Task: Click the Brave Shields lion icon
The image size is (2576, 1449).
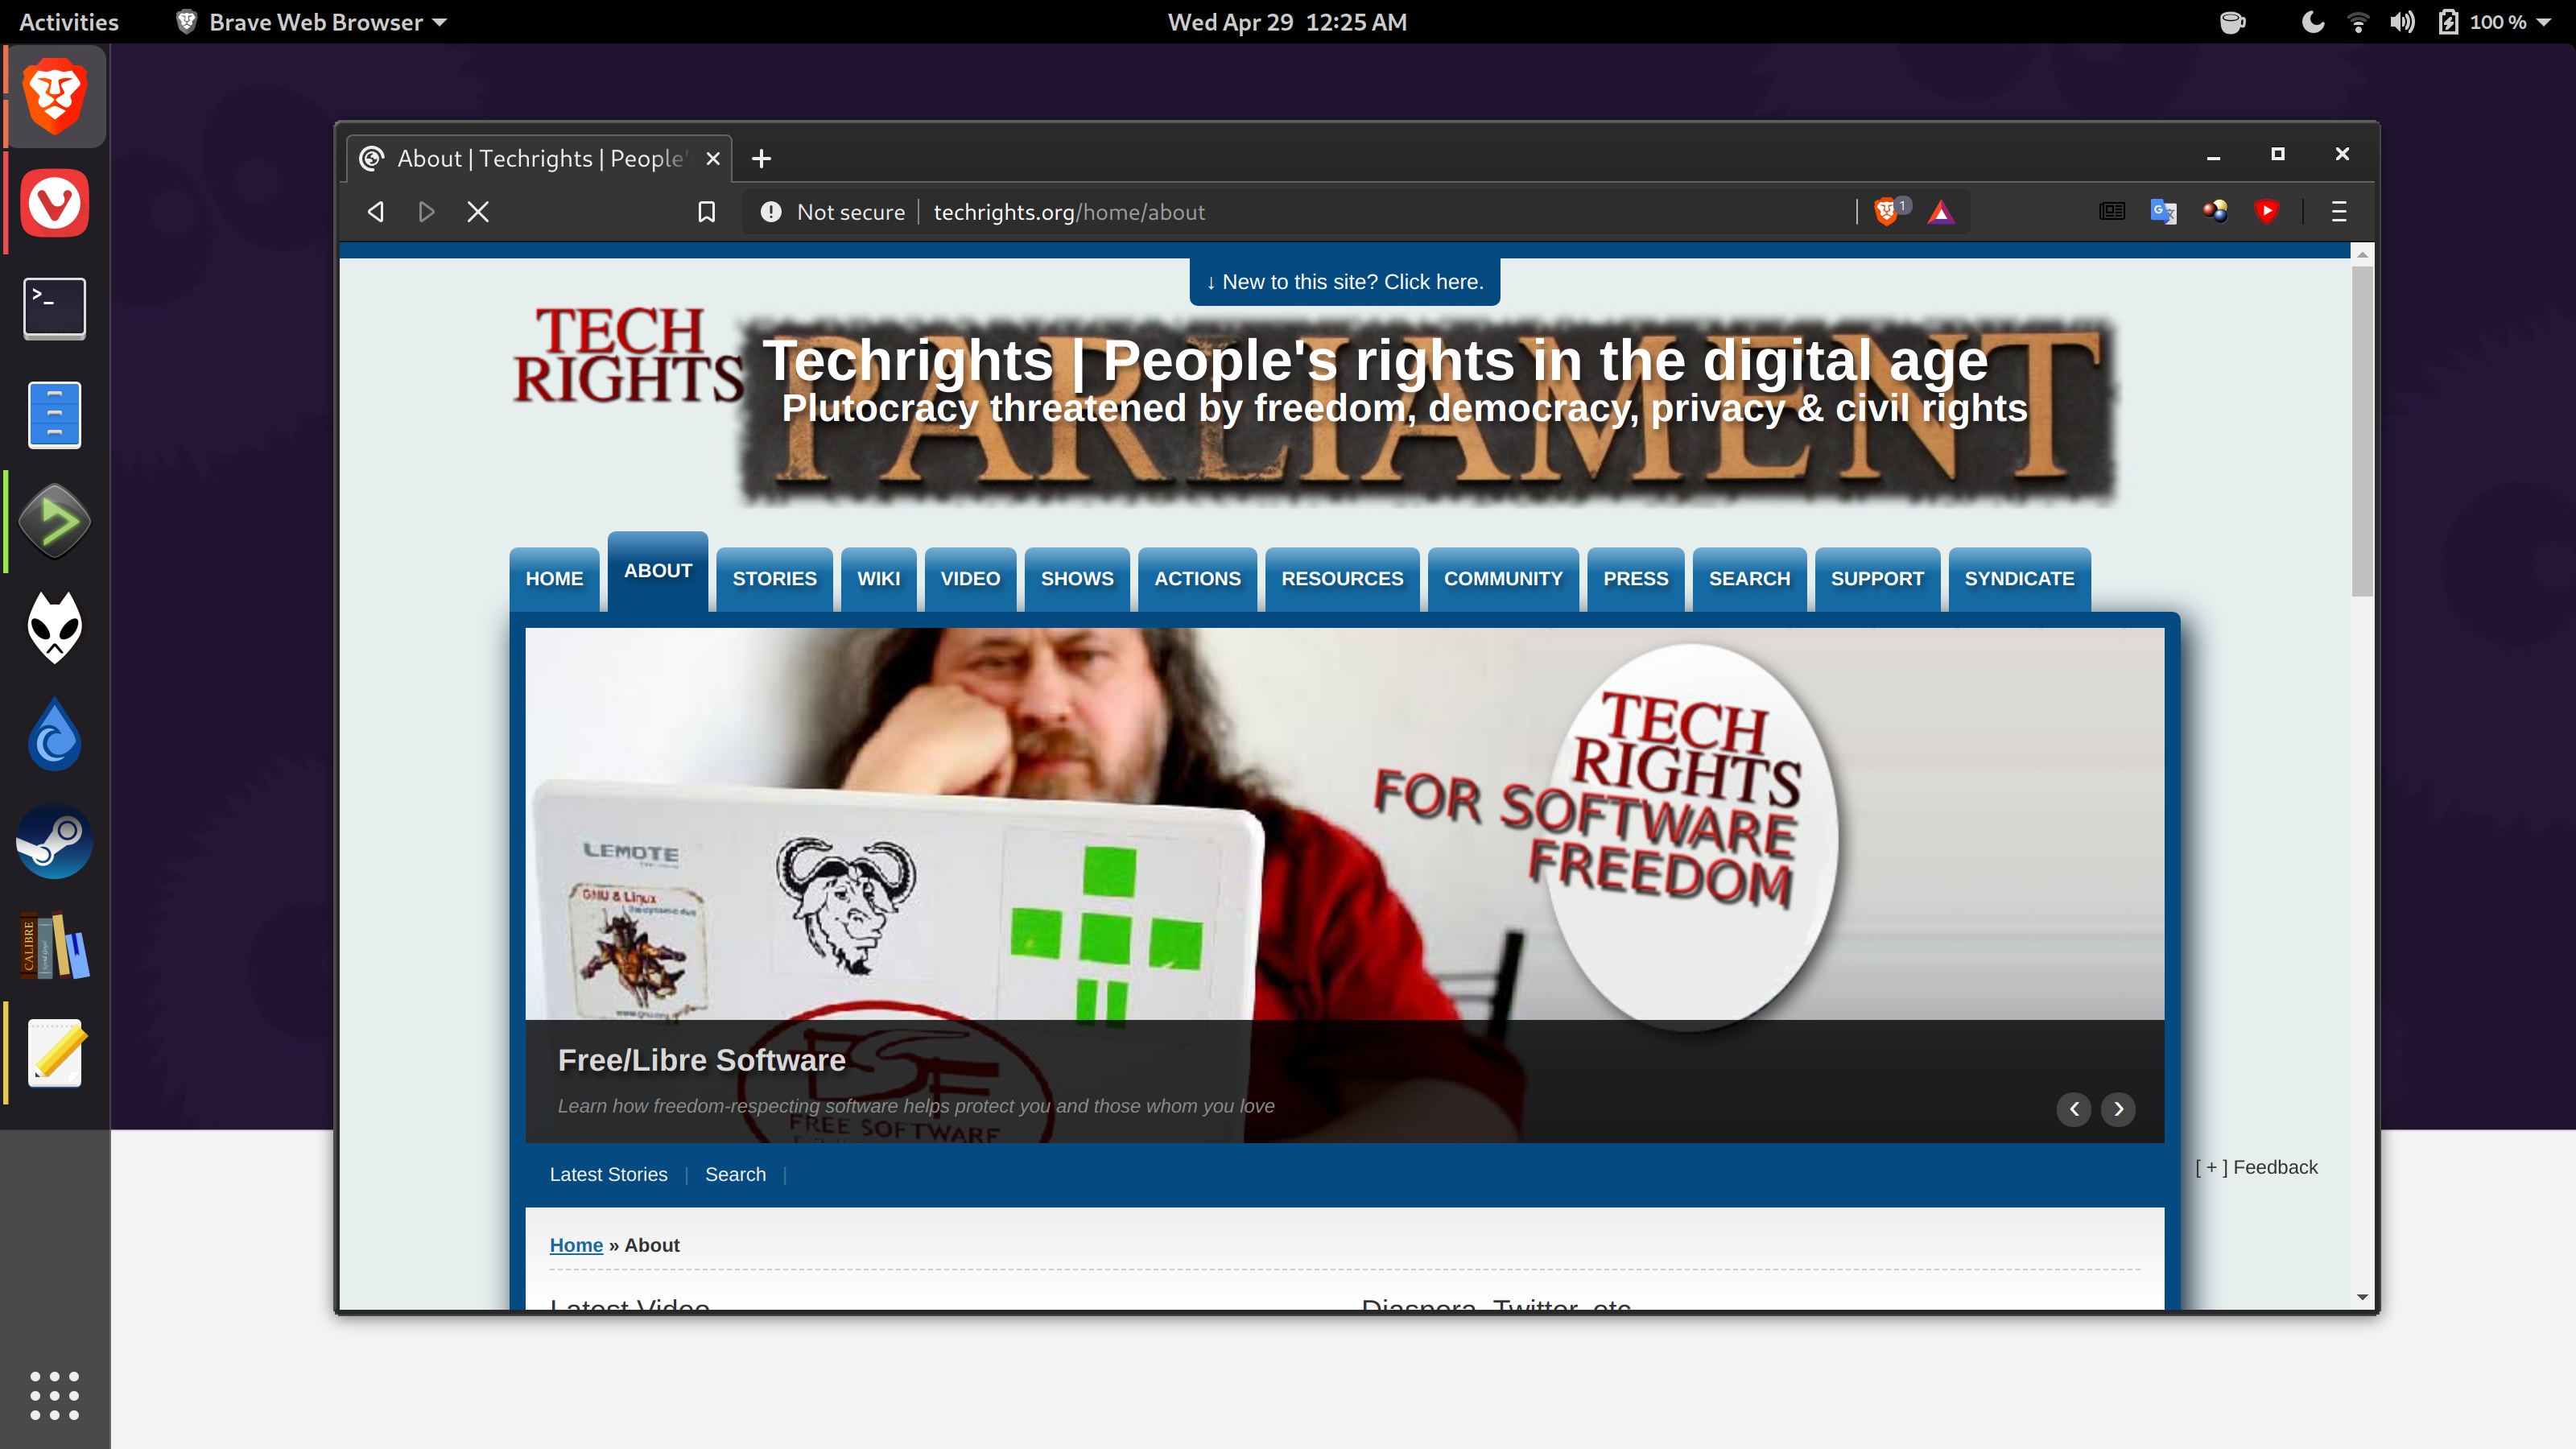Action: point(1886,212)
